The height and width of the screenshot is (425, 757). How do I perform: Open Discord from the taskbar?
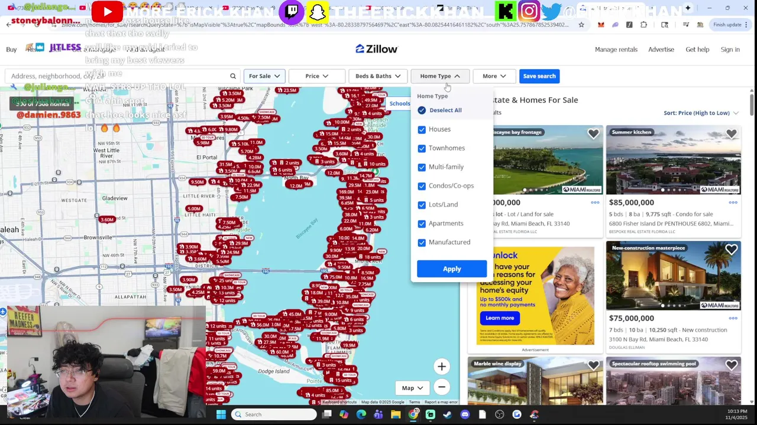click(465, 414)
